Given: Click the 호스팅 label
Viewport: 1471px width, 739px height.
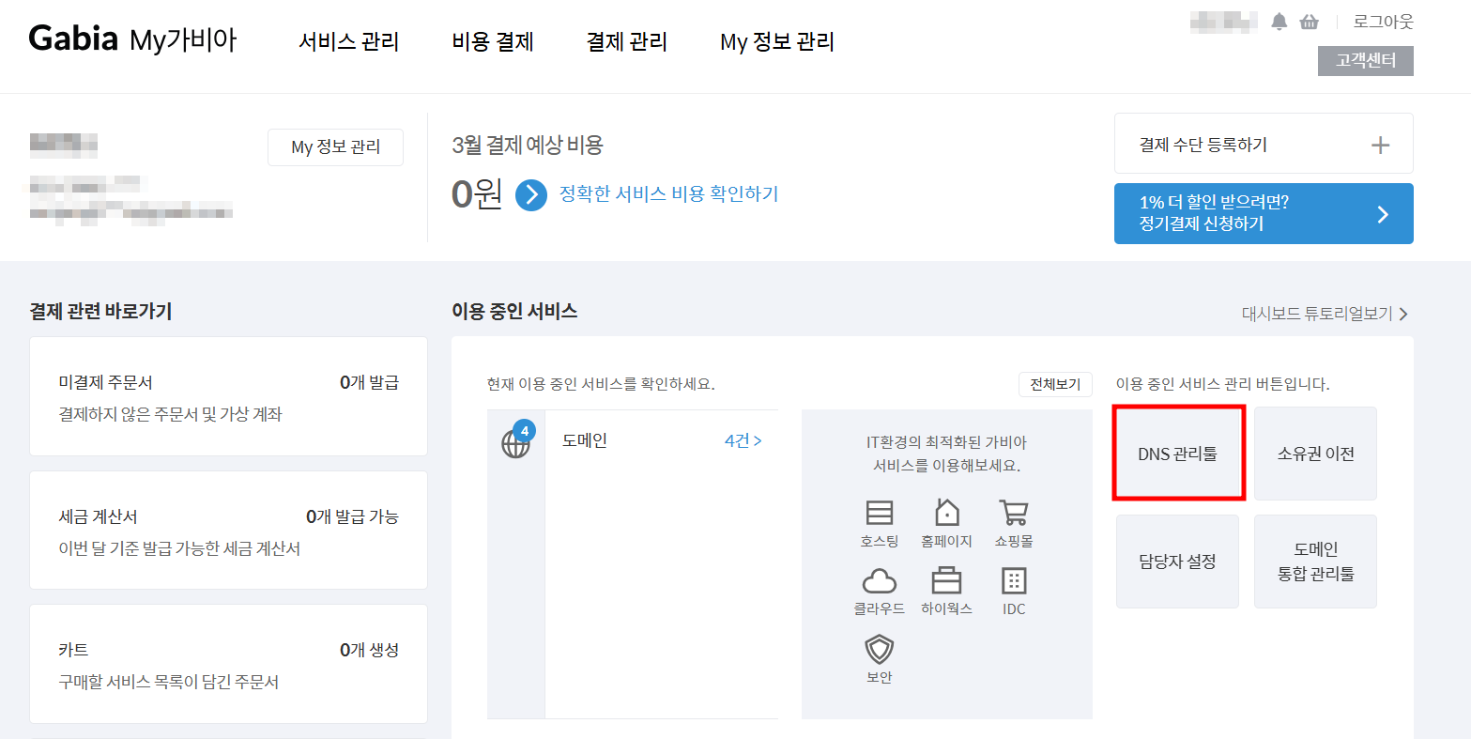Looking at the screenshot, I should (x=879, y=541).
